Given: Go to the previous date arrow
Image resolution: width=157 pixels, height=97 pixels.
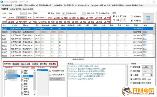Looking at the screenshot, I should click(x=64, y=13).
